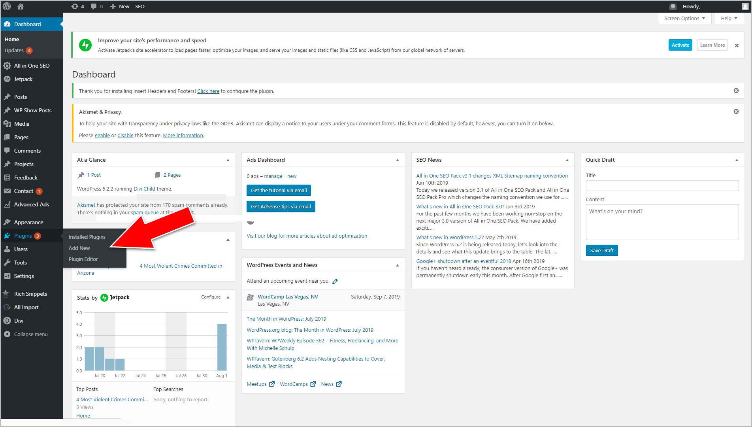The width and height of the screenshot is (752, 427).
Task: Click the Activate Jetpack button
Action: click(x=680, y=45)
